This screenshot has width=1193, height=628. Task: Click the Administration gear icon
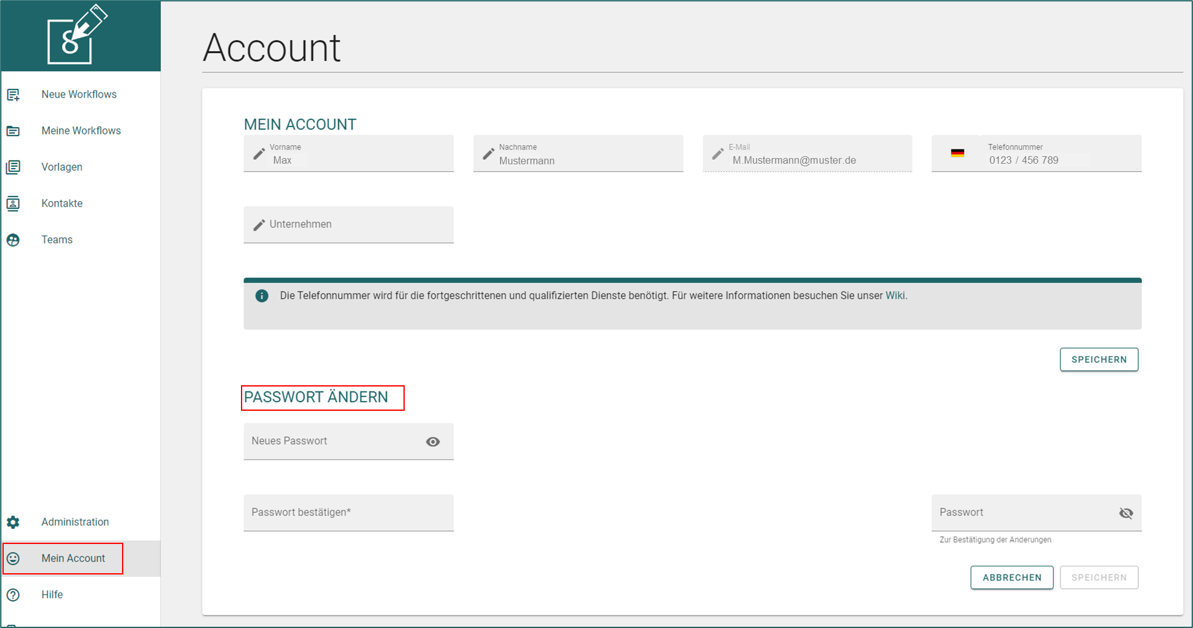click(13, 522)
